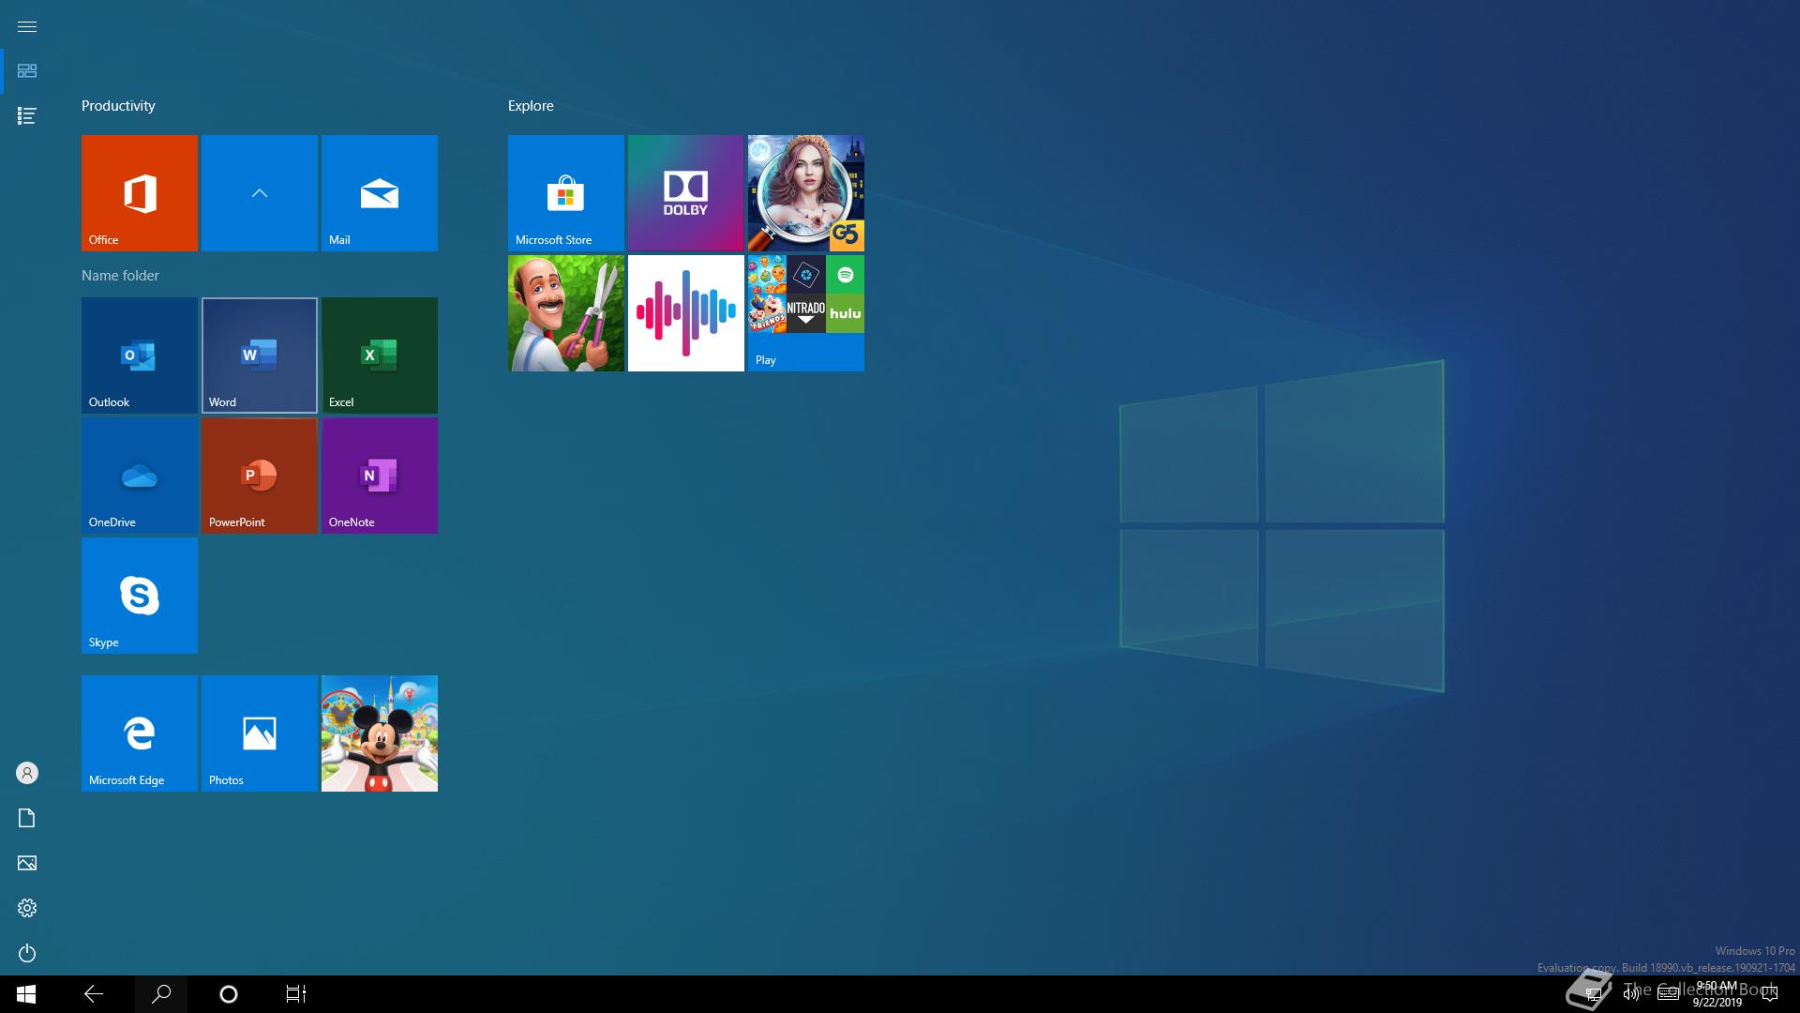Click the Windows Start button

pyautogui.click(x=26, y=994)
